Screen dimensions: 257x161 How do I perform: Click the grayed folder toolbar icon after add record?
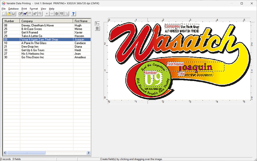(35, 14)
